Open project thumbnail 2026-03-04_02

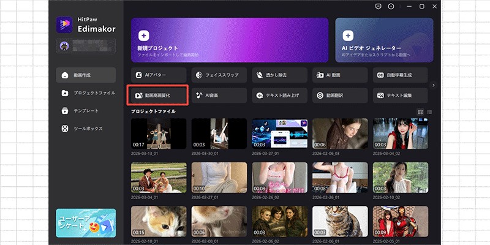point(401,134)
